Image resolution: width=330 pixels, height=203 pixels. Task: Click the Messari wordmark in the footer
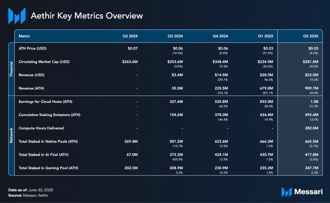point(308,191)
